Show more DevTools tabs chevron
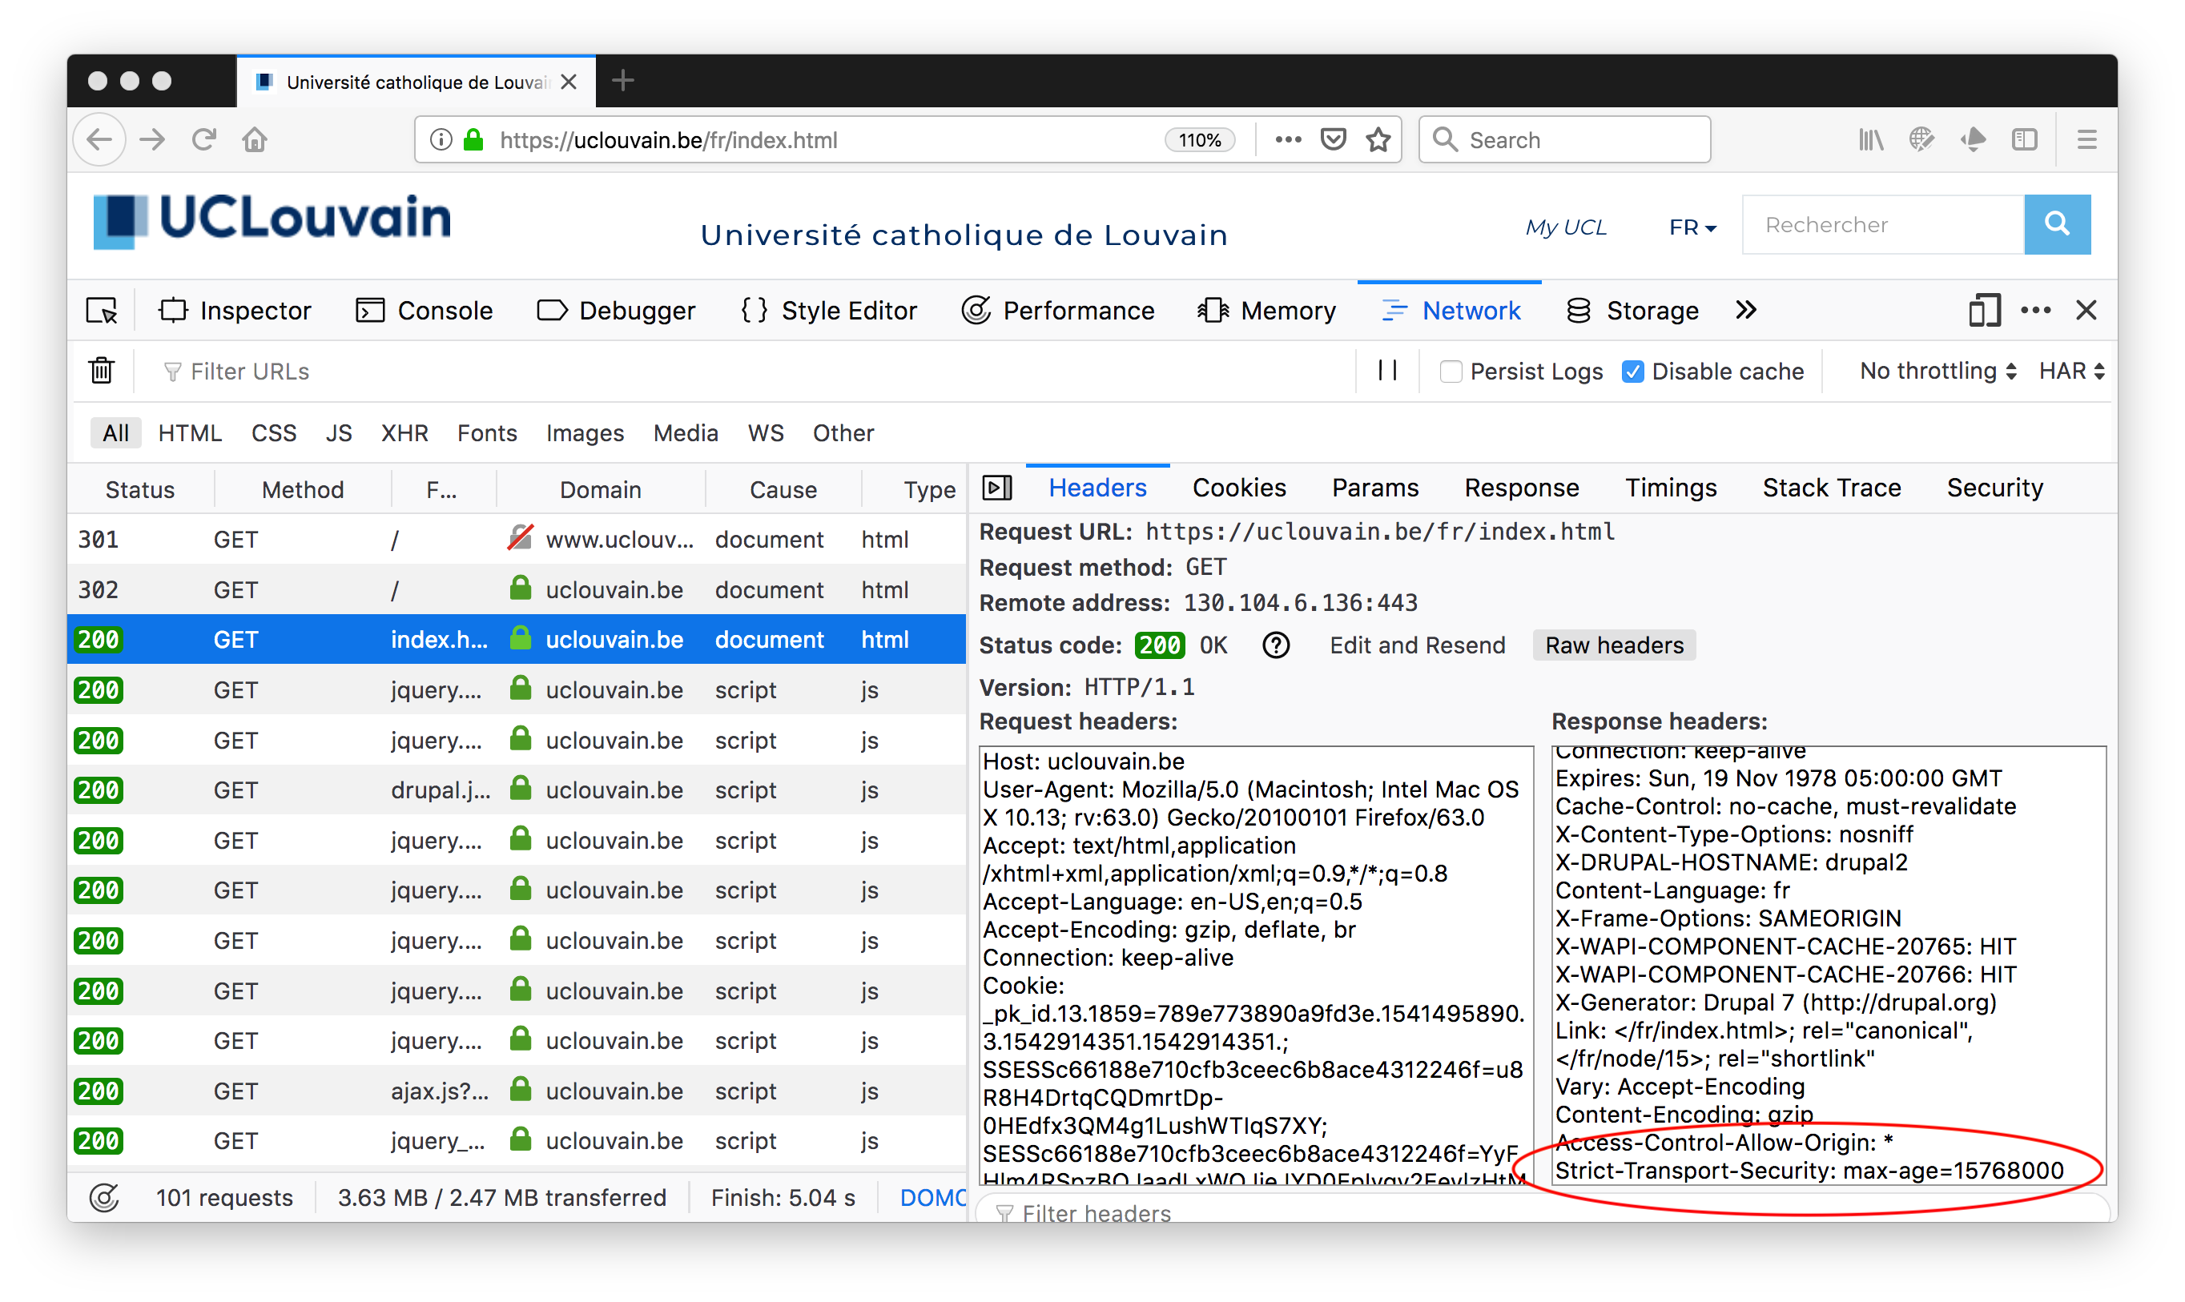This screenshot has height=1302, width=2185. pos(1745,311)
